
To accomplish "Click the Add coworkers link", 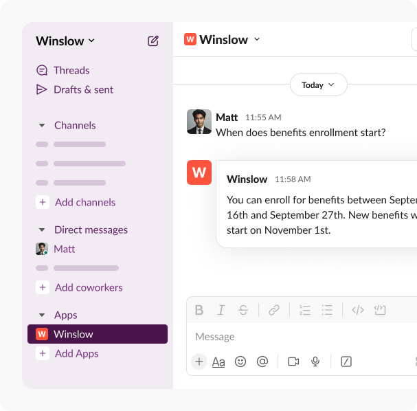I will pos(89,287).
